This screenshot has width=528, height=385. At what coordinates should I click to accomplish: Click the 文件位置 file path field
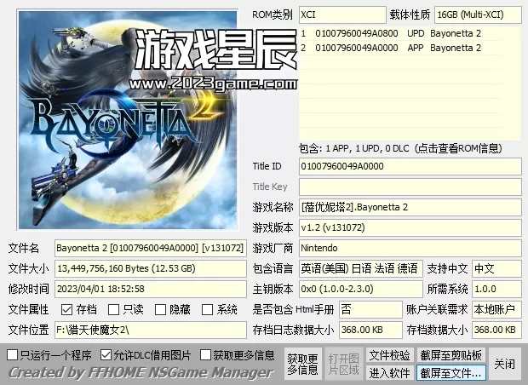150,330
